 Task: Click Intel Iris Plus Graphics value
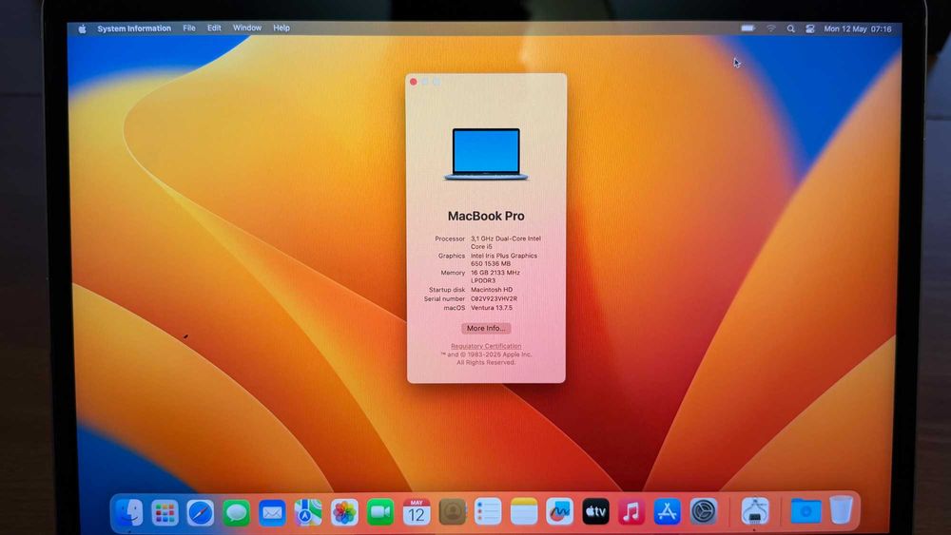(503, 259)
